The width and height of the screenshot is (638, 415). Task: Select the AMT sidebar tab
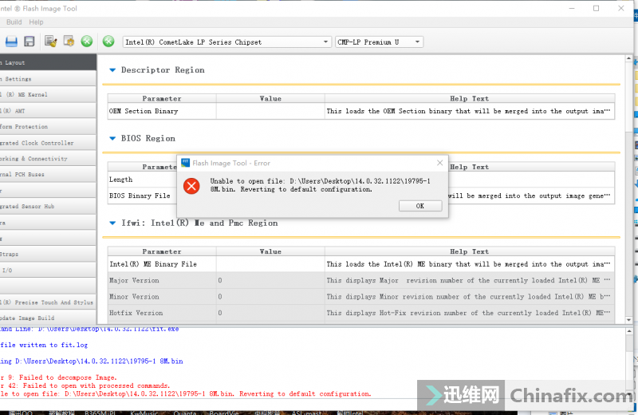coord(48,111)
